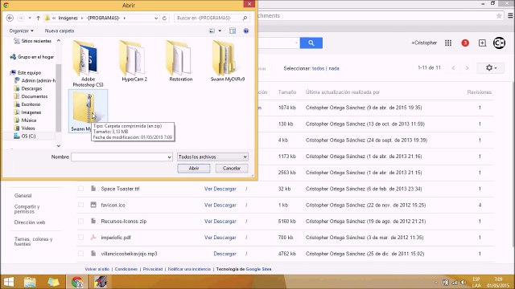The image size is (515, 289).
Task: Open the Google apps grid
Action: coord(448,43)
